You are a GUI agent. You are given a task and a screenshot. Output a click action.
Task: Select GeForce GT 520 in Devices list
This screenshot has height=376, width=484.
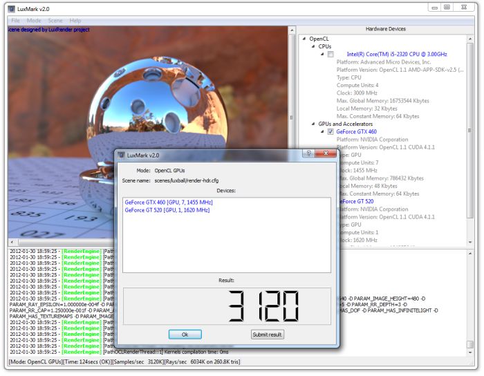click(x=167, y=210)
